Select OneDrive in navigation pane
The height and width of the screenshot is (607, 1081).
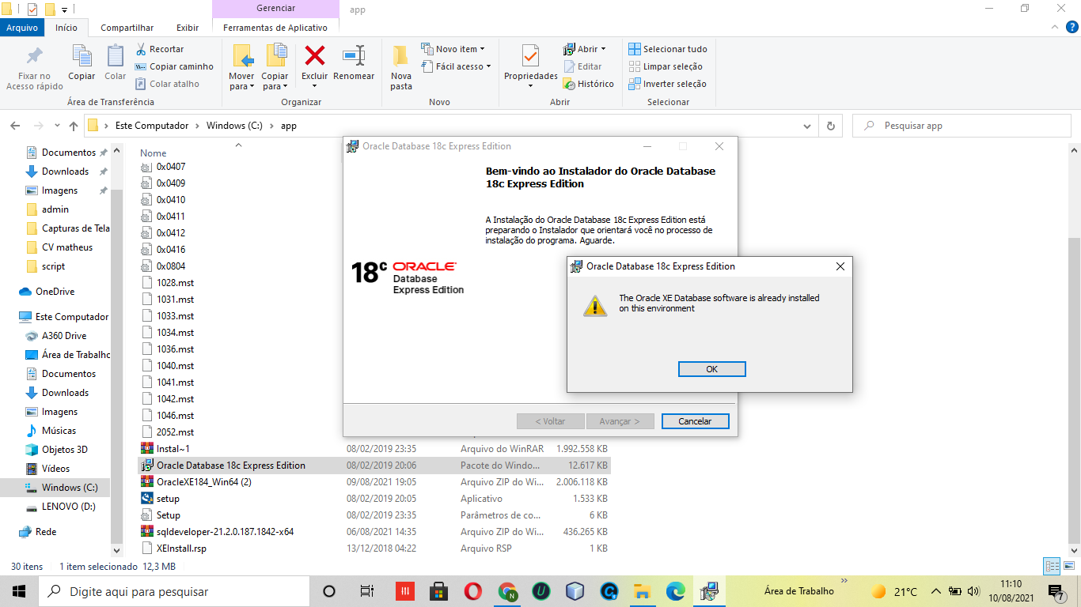(x=55, y=292)
